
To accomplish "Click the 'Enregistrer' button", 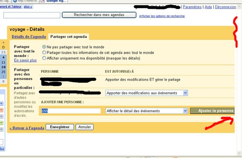I will coord(60,127).
